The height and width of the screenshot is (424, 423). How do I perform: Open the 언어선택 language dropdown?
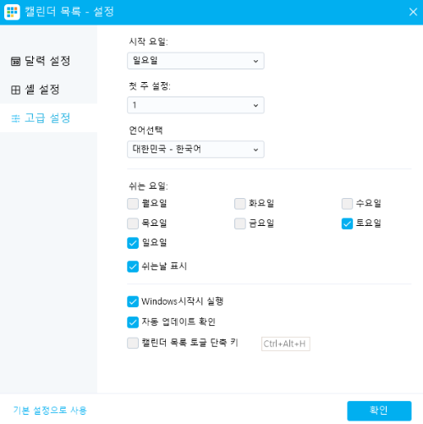195,149
